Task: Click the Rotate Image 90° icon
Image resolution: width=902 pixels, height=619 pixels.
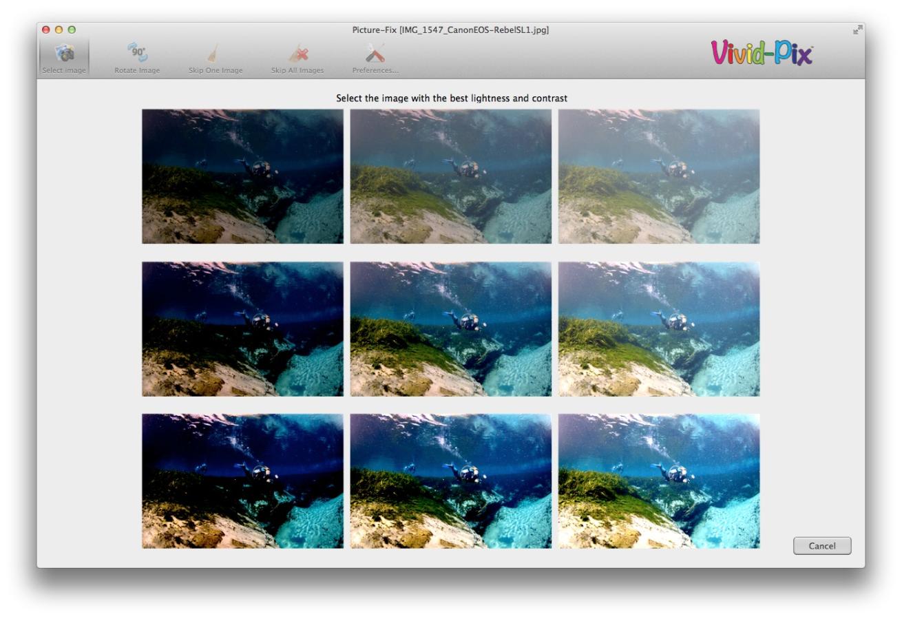Action: point(137,53)
